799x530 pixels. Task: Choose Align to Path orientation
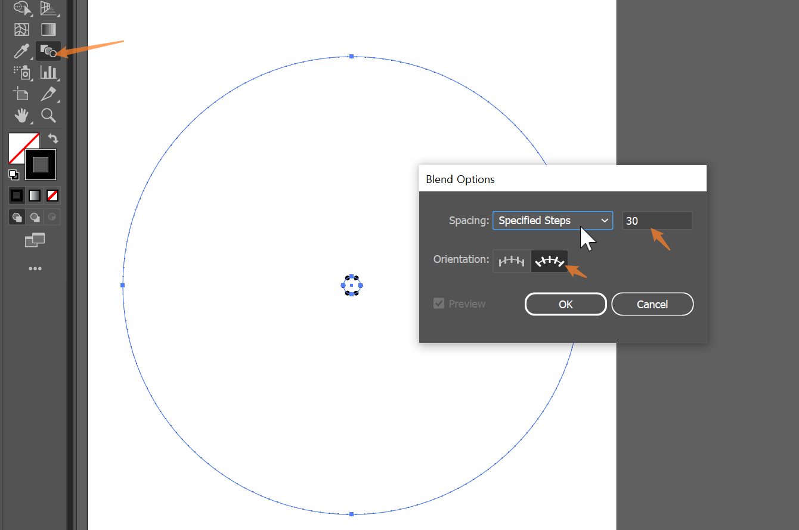549,261
